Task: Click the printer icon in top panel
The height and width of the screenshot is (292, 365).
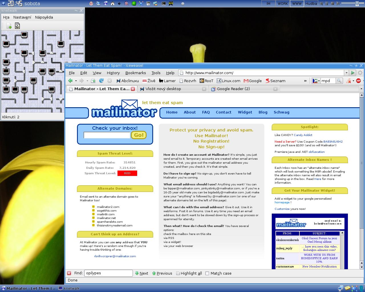Action: pyautogui.click(x=148, y=3)
